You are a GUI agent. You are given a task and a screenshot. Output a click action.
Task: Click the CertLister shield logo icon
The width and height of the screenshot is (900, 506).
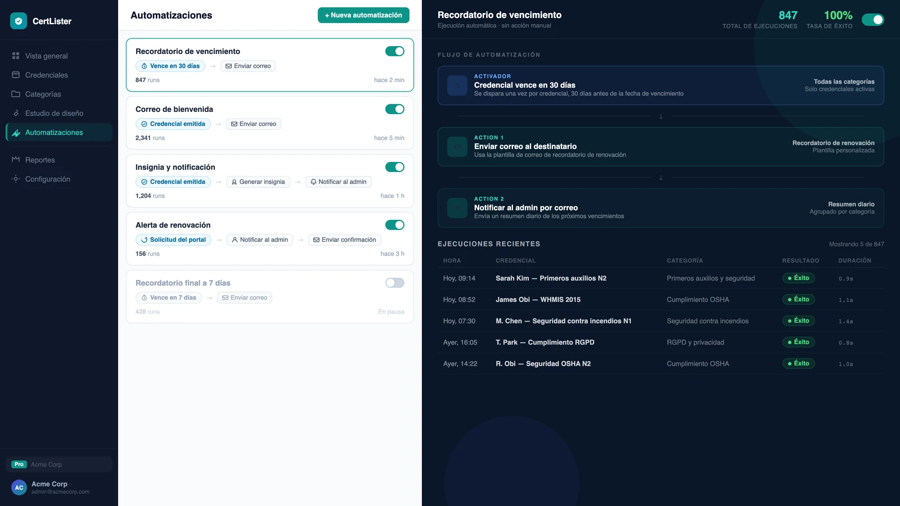tap(19, 21)
